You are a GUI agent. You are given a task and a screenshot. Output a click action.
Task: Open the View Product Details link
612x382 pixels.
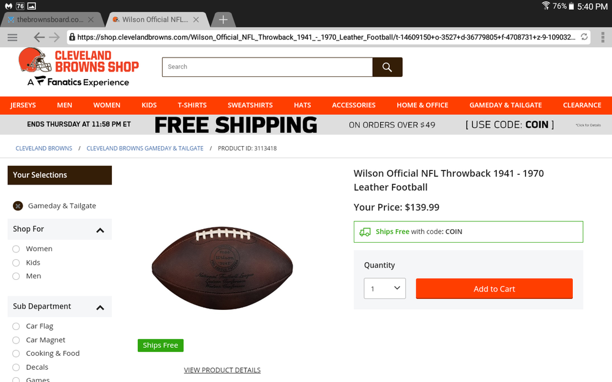coord(222,370)
